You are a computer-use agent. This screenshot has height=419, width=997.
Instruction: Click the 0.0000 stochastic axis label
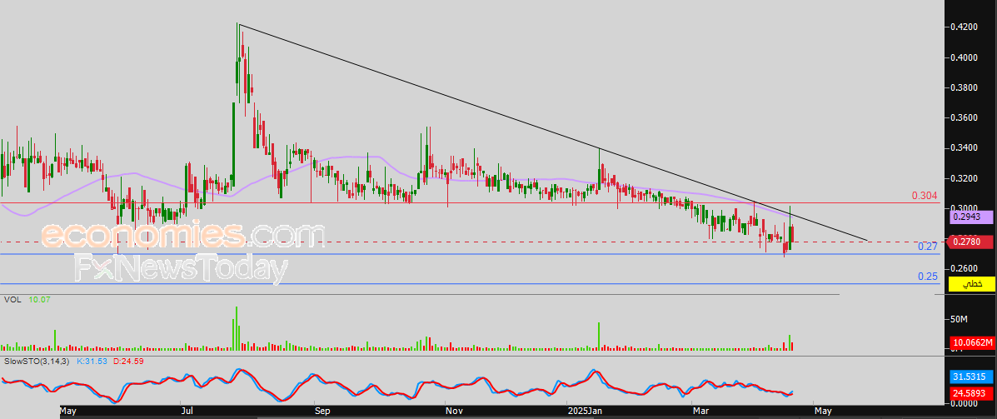(x=964, y=403)
